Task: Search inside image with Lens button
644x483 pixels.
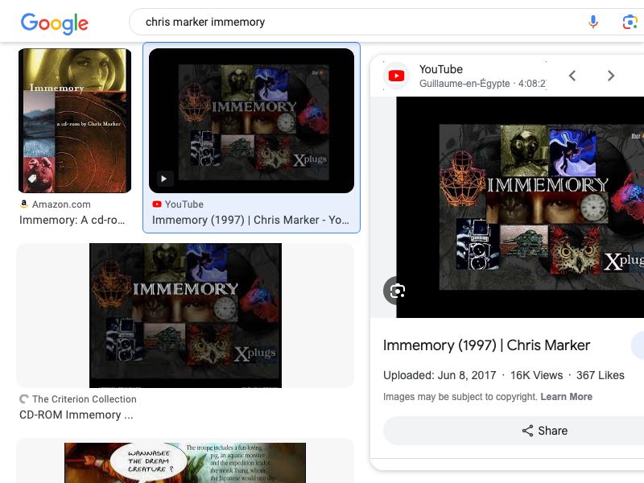Action: point(397,291)
